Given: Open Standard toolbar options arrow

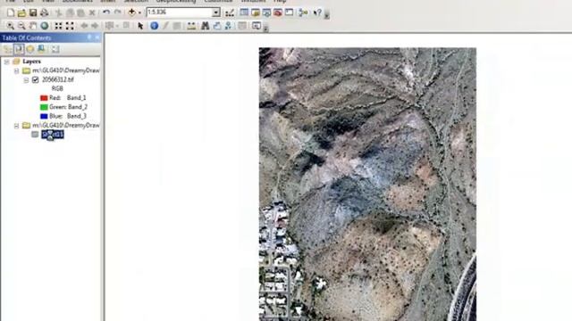Looking at the screenshot, I should point(327,14).
